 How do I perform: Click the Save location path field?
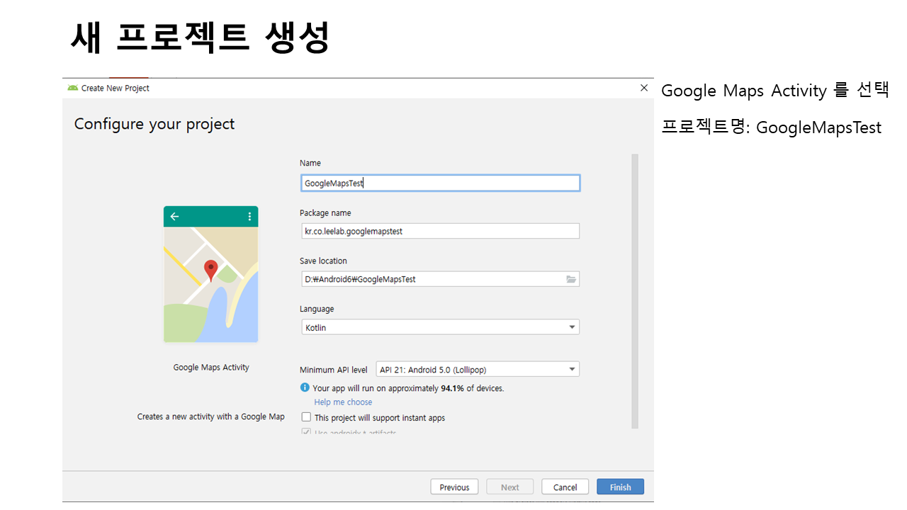pos(432,279)
